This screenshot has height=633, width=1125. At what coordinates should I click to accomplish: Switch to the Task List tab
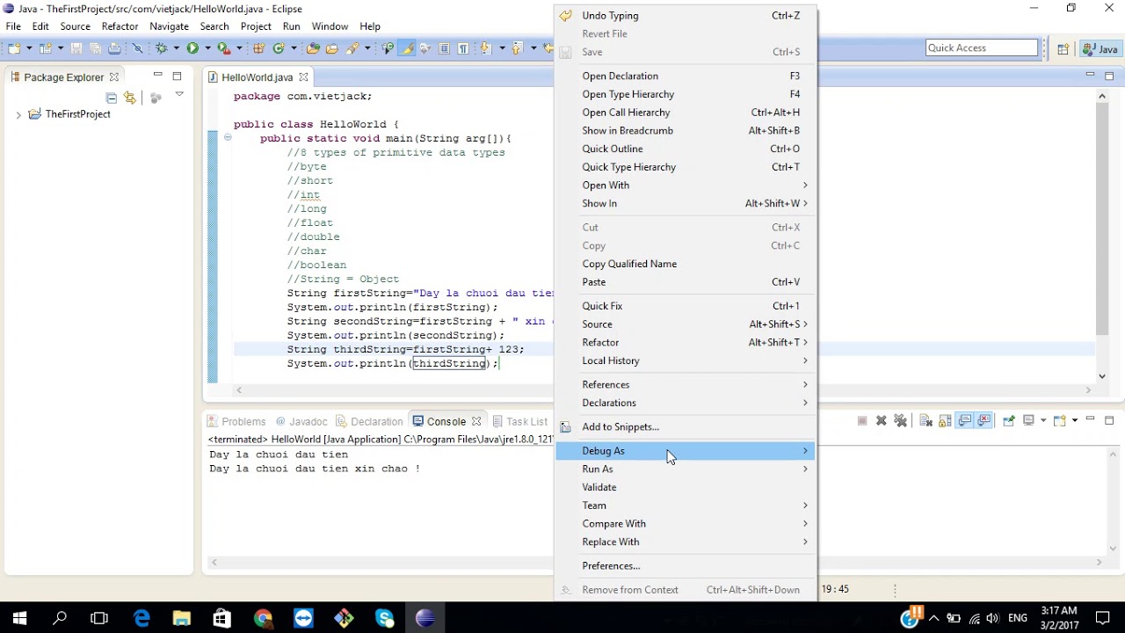coord(519,422)
